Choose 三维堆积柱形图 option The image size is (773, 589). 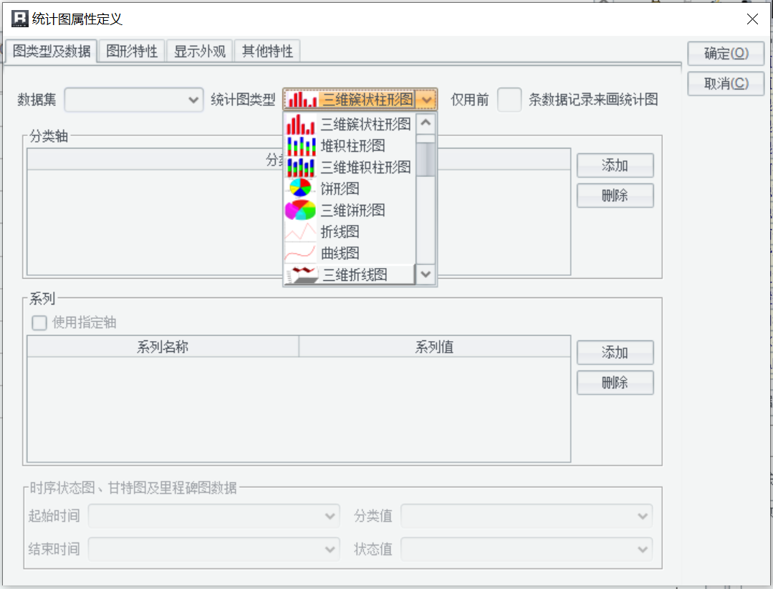pos(350,167)
